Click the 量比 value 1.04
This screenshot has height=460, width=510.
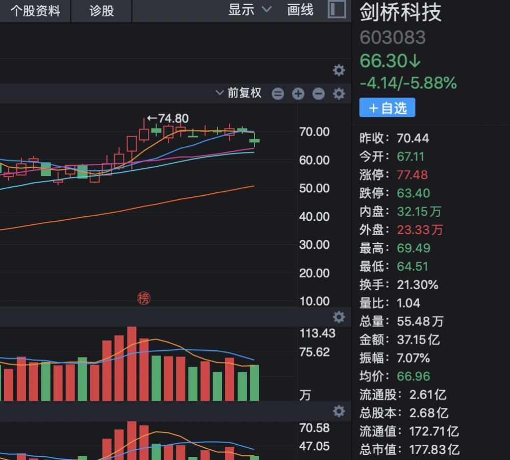pyautogui.click(x=409, y=303)
